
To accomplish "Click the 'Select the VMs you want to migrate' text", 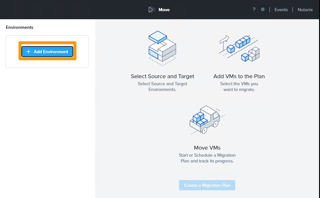I will click(x=239, y=87).
